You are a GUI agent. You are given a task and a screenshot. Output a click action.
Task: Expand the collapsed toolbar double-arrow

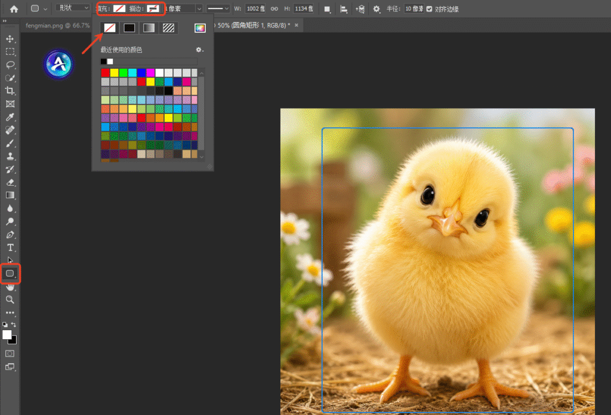4,21
